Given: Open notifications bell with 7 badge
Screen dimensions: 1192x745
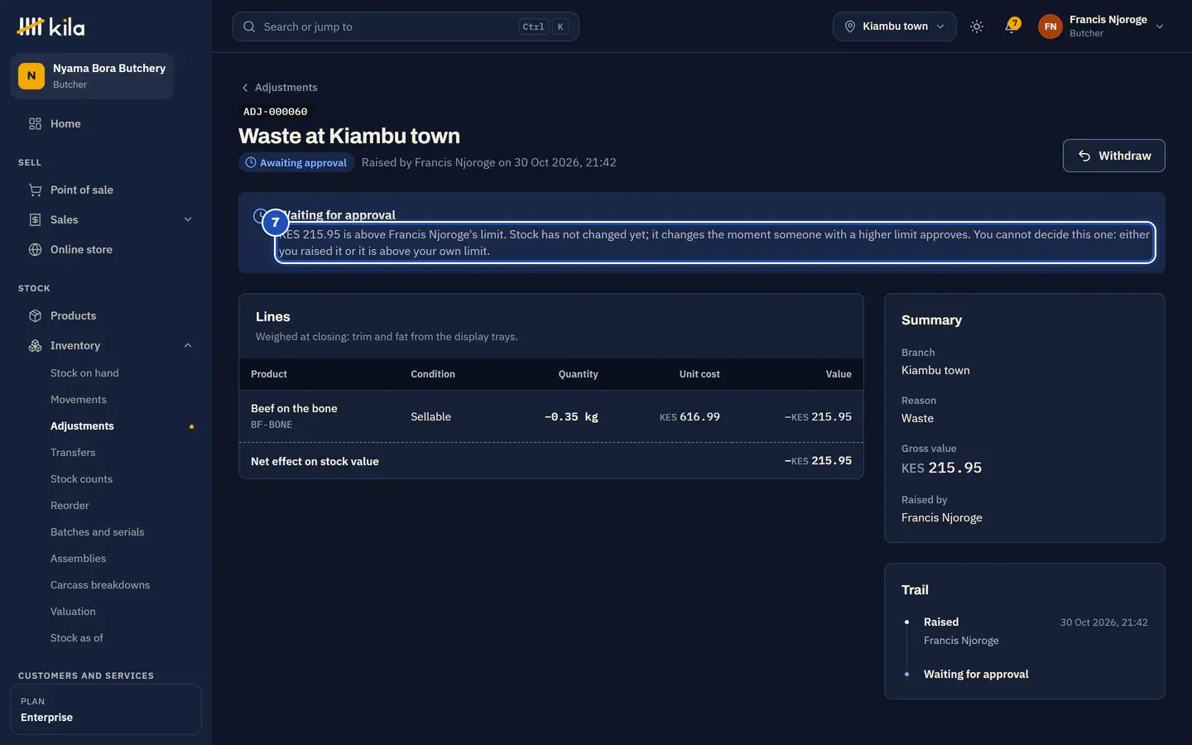Looking at the screenshot, I should coord(1011,26).
